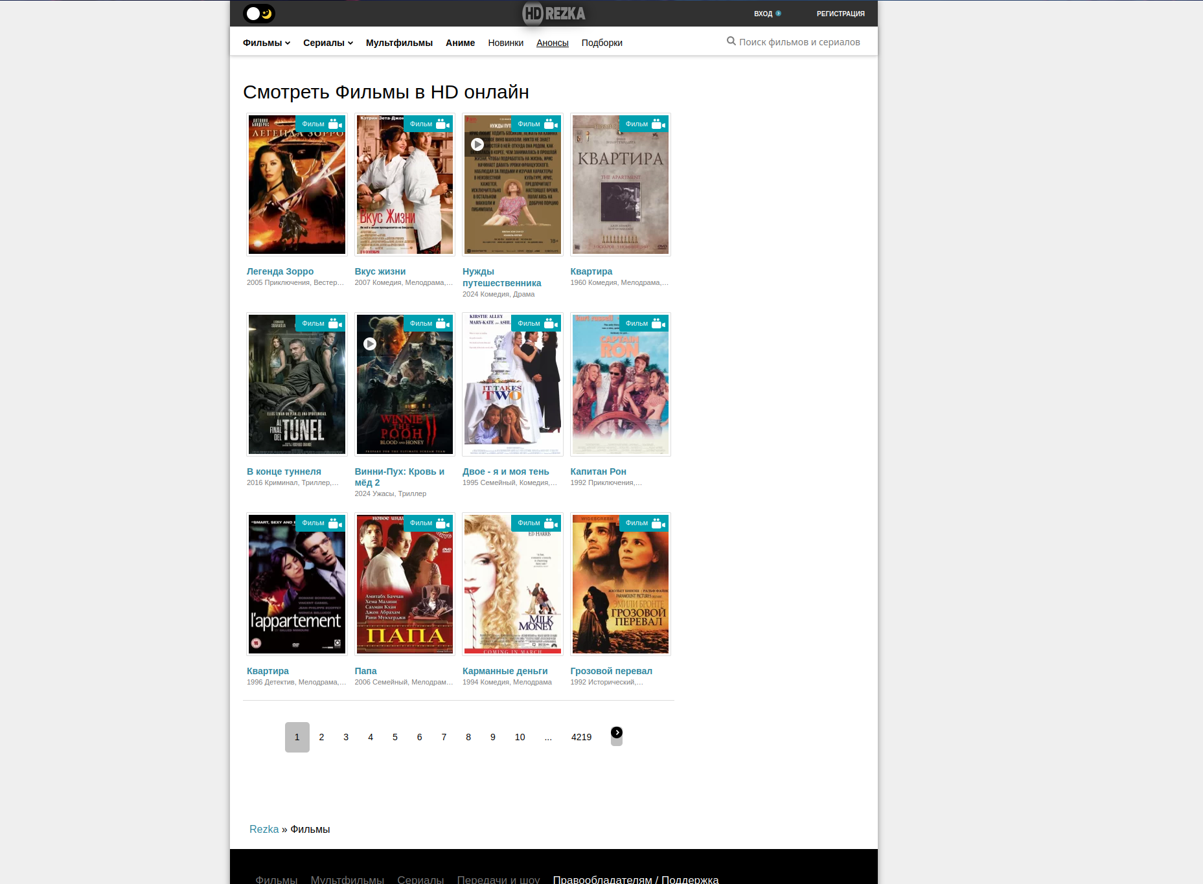Go to page 2

[x=321, y=737]
